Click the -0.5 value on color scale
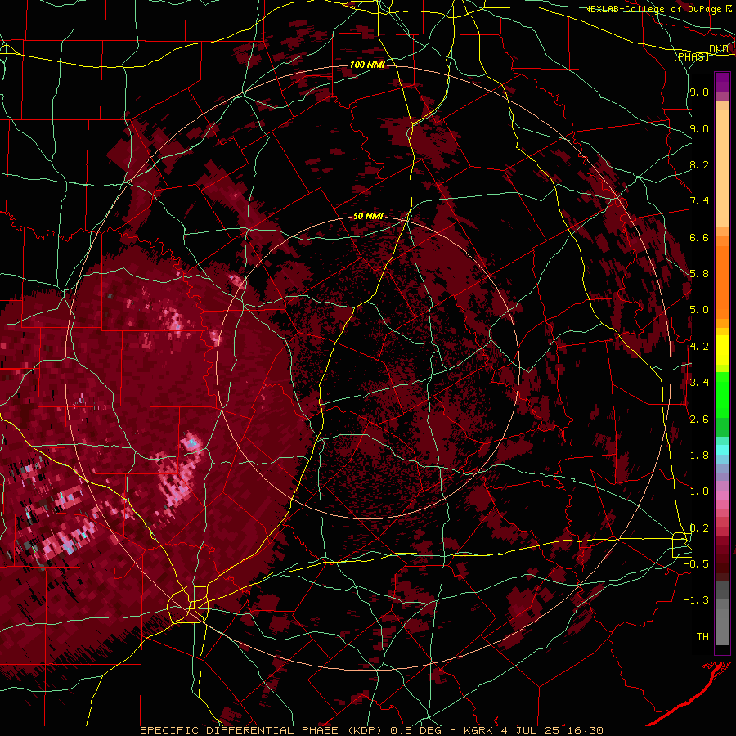The width and height of the screenshot is (736, 736). (697, 564)
